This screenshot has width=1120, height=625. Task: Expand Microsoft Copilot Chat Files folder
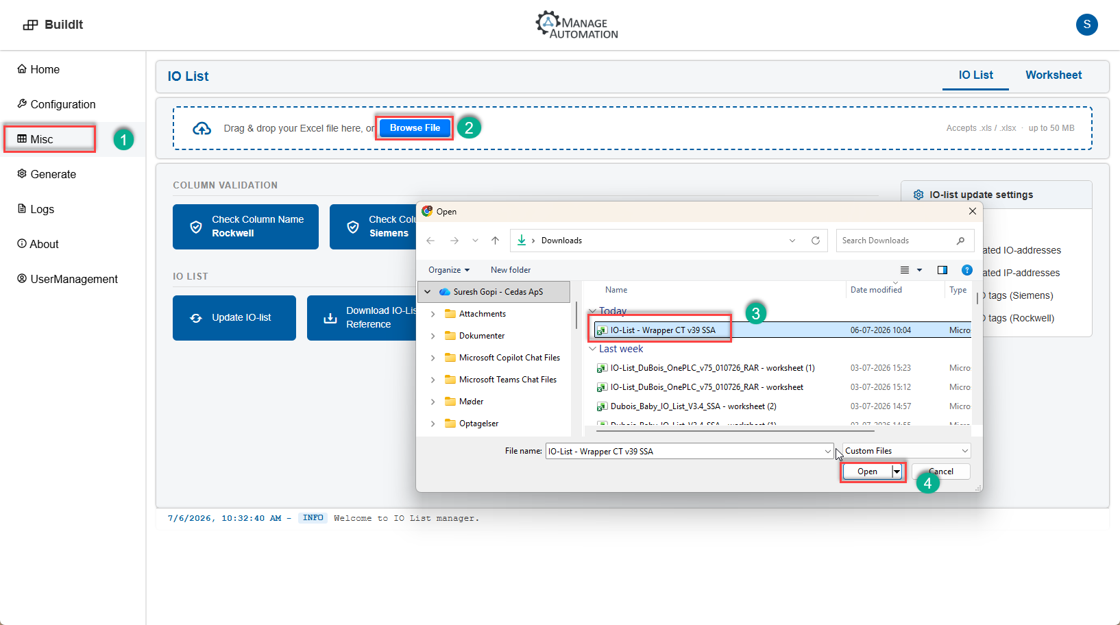[433, 358]
